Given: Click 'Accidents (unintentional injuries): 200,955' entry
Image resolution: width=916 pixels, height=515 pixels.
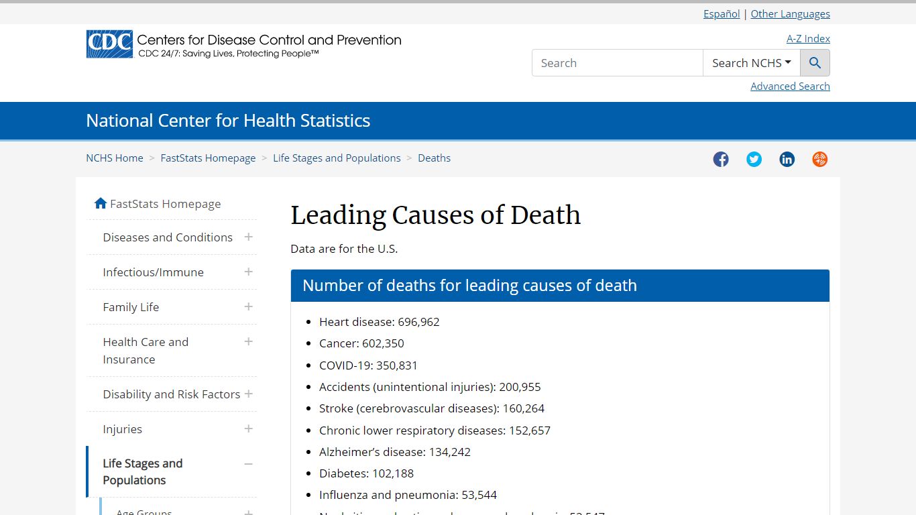Looking at the screenshot, I should 430,387.
